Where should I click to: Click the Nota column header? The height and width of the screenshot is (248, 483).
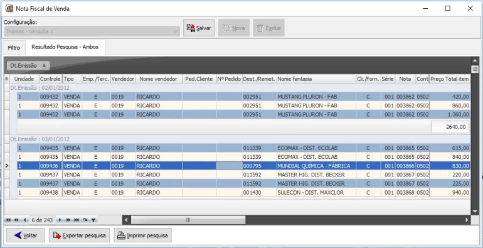[x=405, y=79]
